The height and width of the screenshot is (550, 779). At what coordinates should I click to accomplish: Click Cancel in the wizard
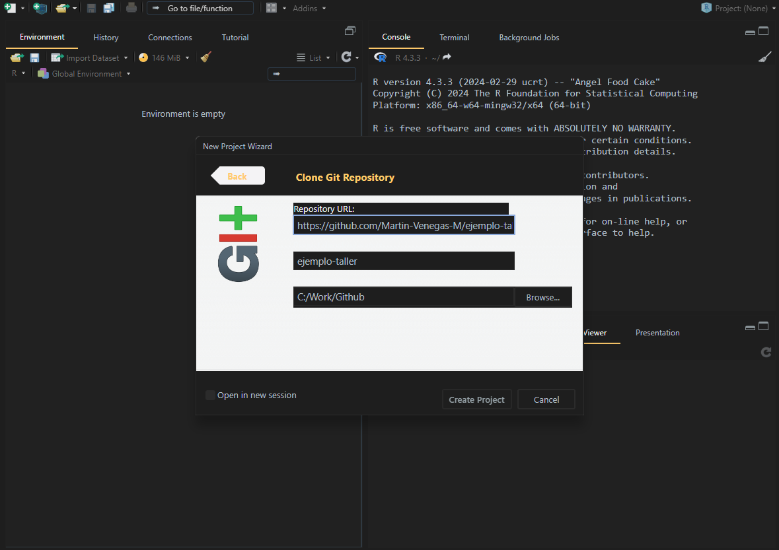click(546, 399)
